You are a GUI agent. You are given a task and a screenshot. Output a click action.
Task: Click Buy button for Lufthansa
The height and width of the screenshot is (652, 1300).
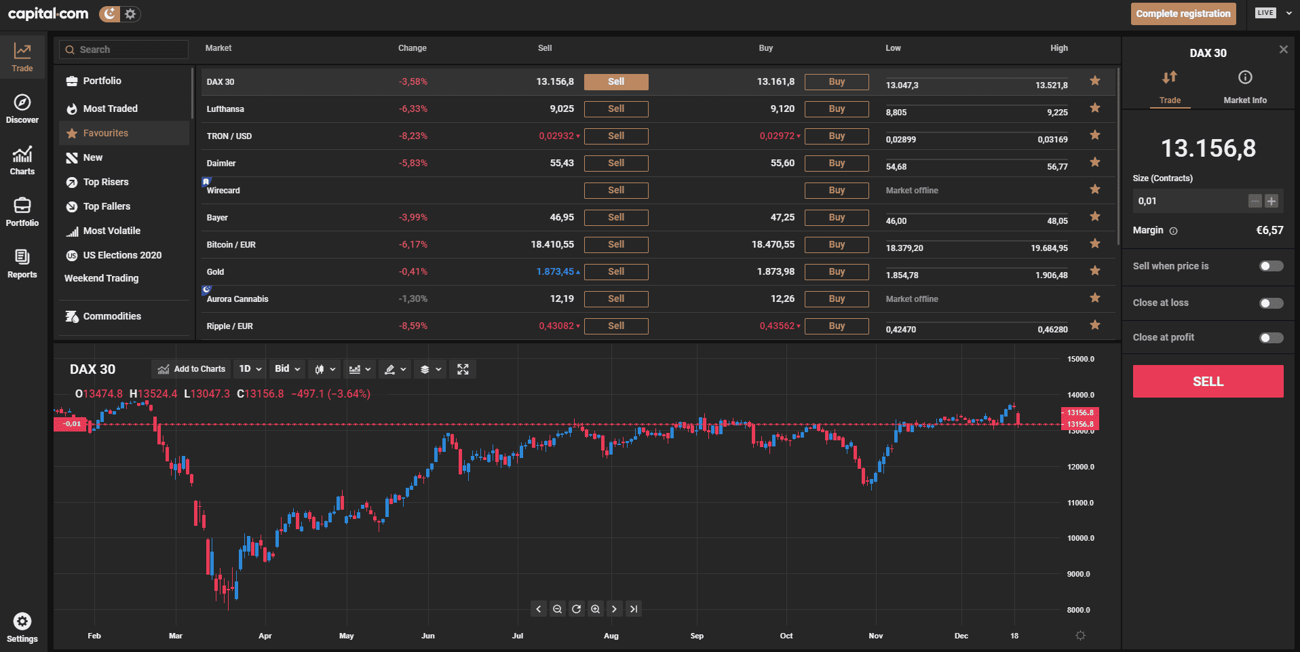837,109
